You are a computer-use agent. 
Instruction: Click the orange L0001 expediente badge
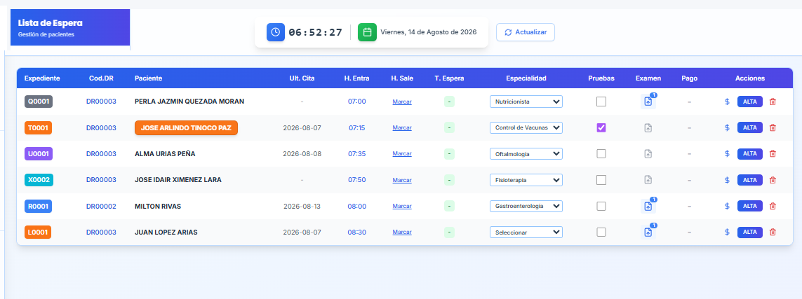pos(38,232)
